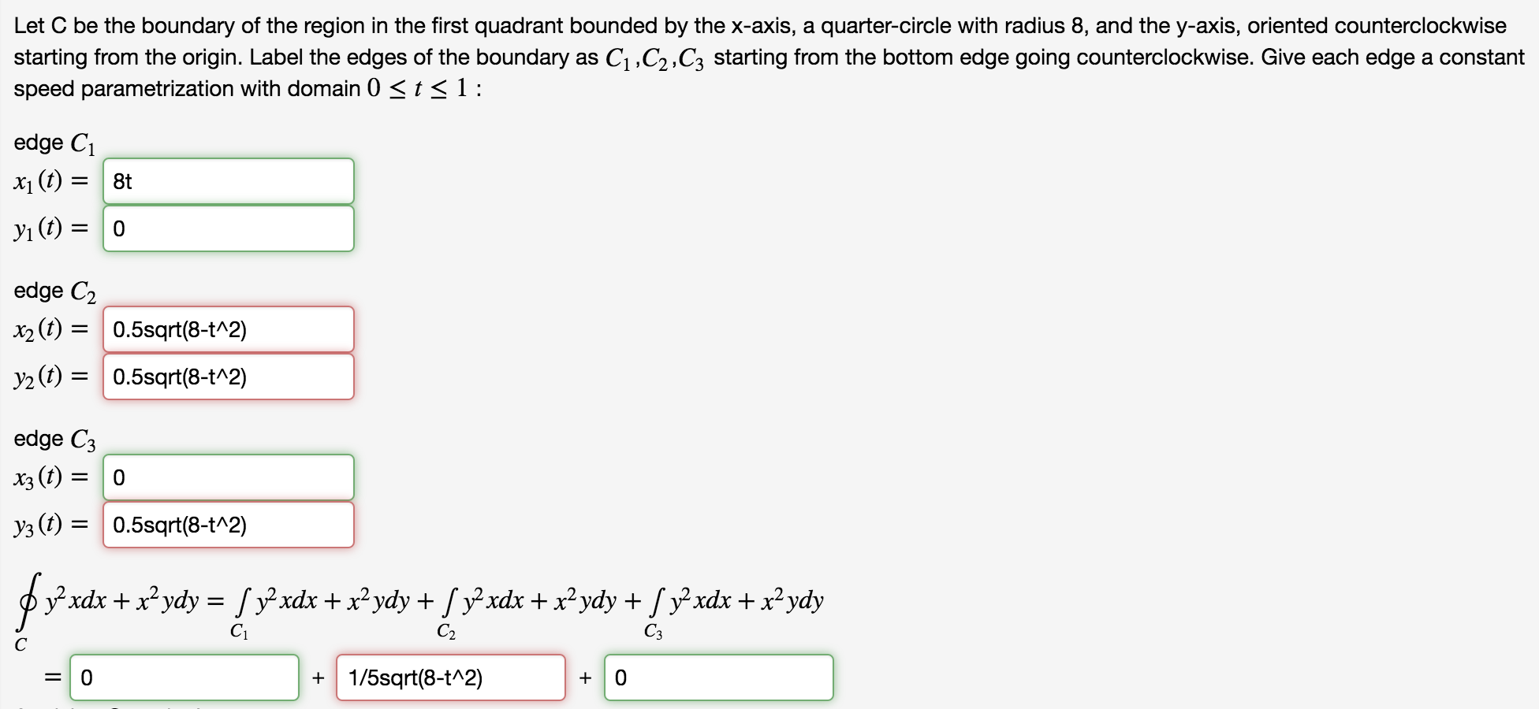Click the edge C₃ section heading
1539x709 pixels.
pos(53,439)
